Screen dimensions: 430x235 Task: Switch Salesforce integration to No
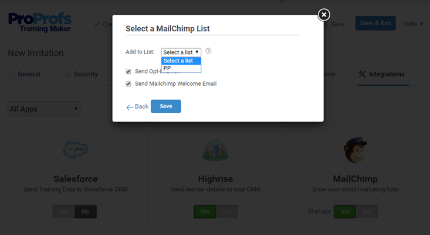pos(86,211)
